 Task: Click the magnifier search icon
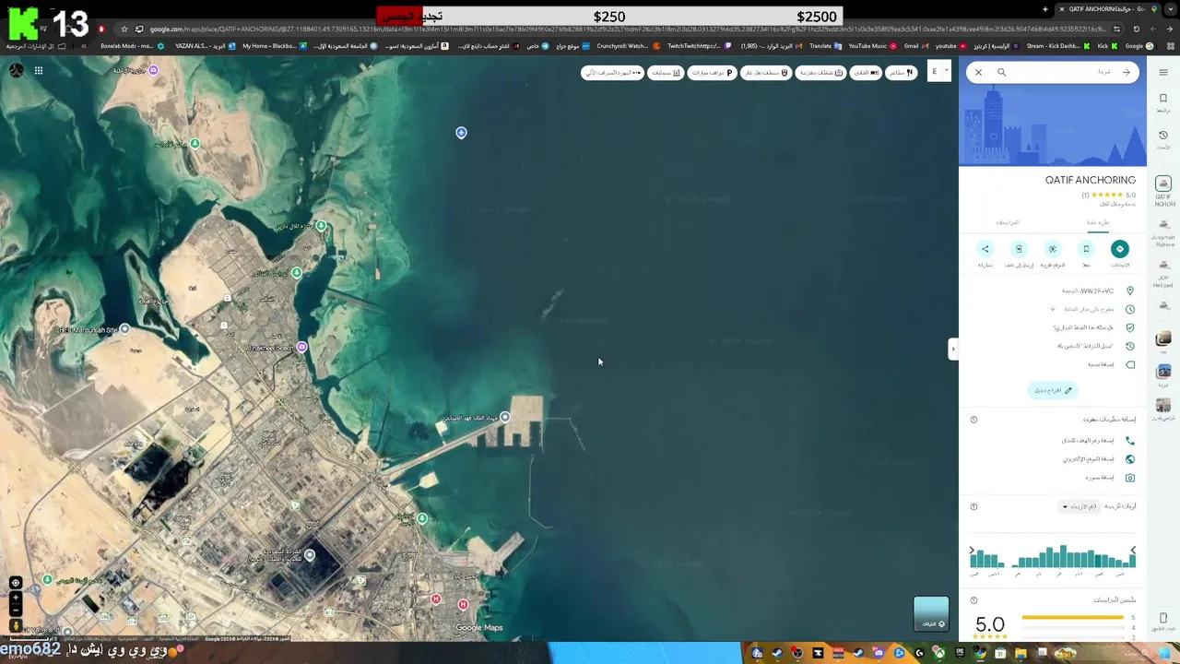1001,72
